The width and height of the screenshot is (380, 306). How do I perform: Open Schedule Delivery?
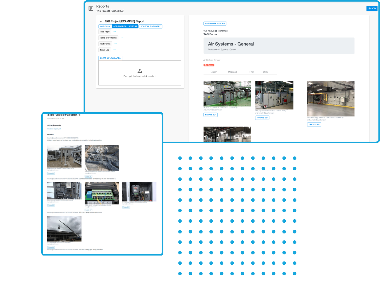tap(151, 26)
